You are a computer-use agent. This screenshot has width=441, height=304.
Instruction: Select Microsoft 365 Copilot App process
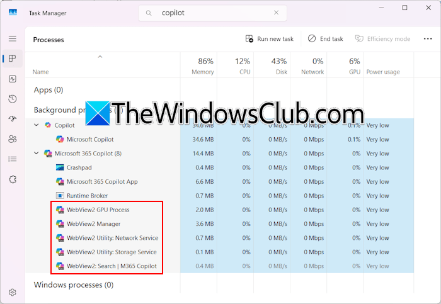coord(219,181)
